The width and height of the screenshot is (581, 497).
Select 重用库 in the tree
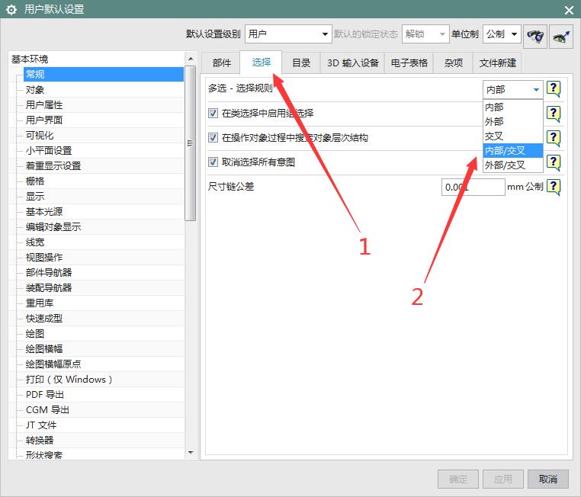pos(40,303)
